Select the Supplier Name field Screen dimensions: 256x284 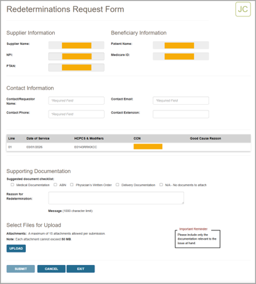click(x=76, y=45)
